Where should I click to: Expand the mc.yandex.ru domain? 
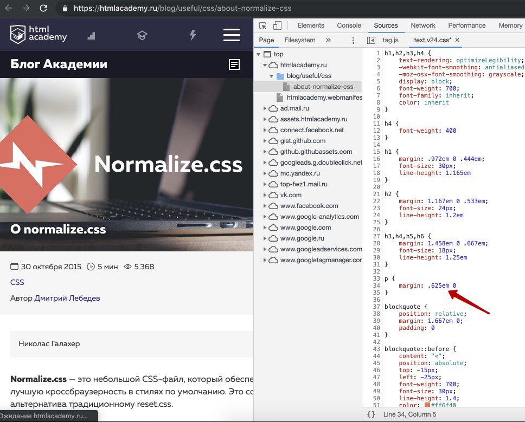coord(265,173)
